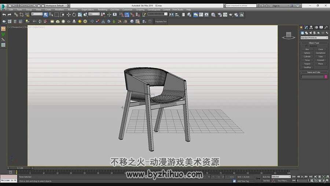The height and width of the screenshot is (186, 330).
Task: Open the Tools menu
Action: click(x=19, y=10)
